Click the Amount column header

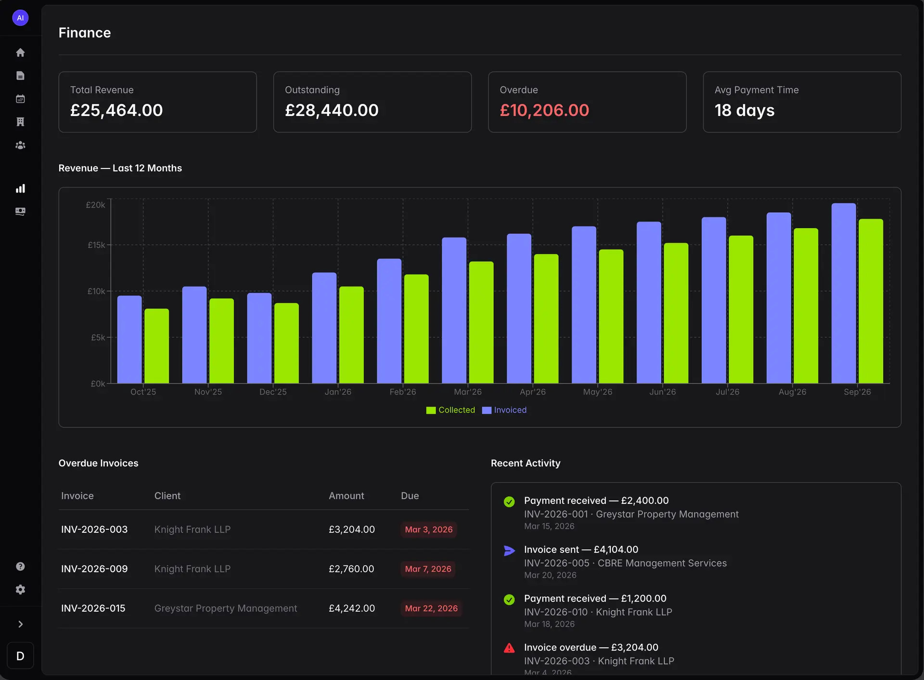(346, 496)
